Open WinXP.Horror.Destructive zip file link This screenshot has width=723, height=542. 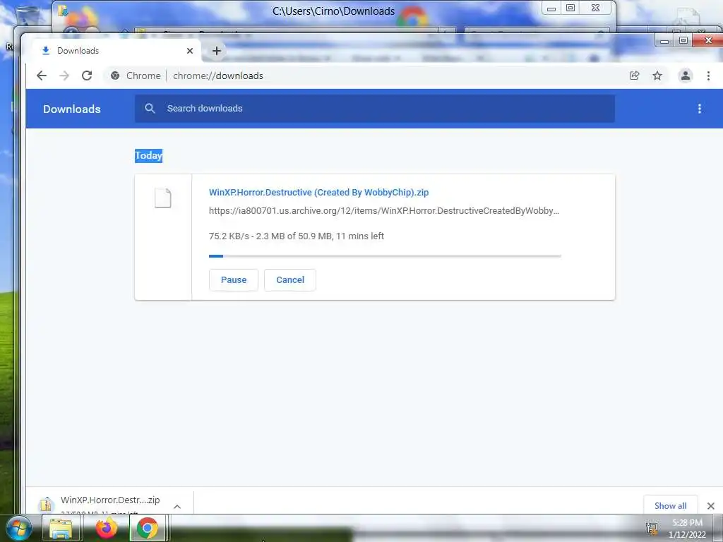tap(318, 193)
